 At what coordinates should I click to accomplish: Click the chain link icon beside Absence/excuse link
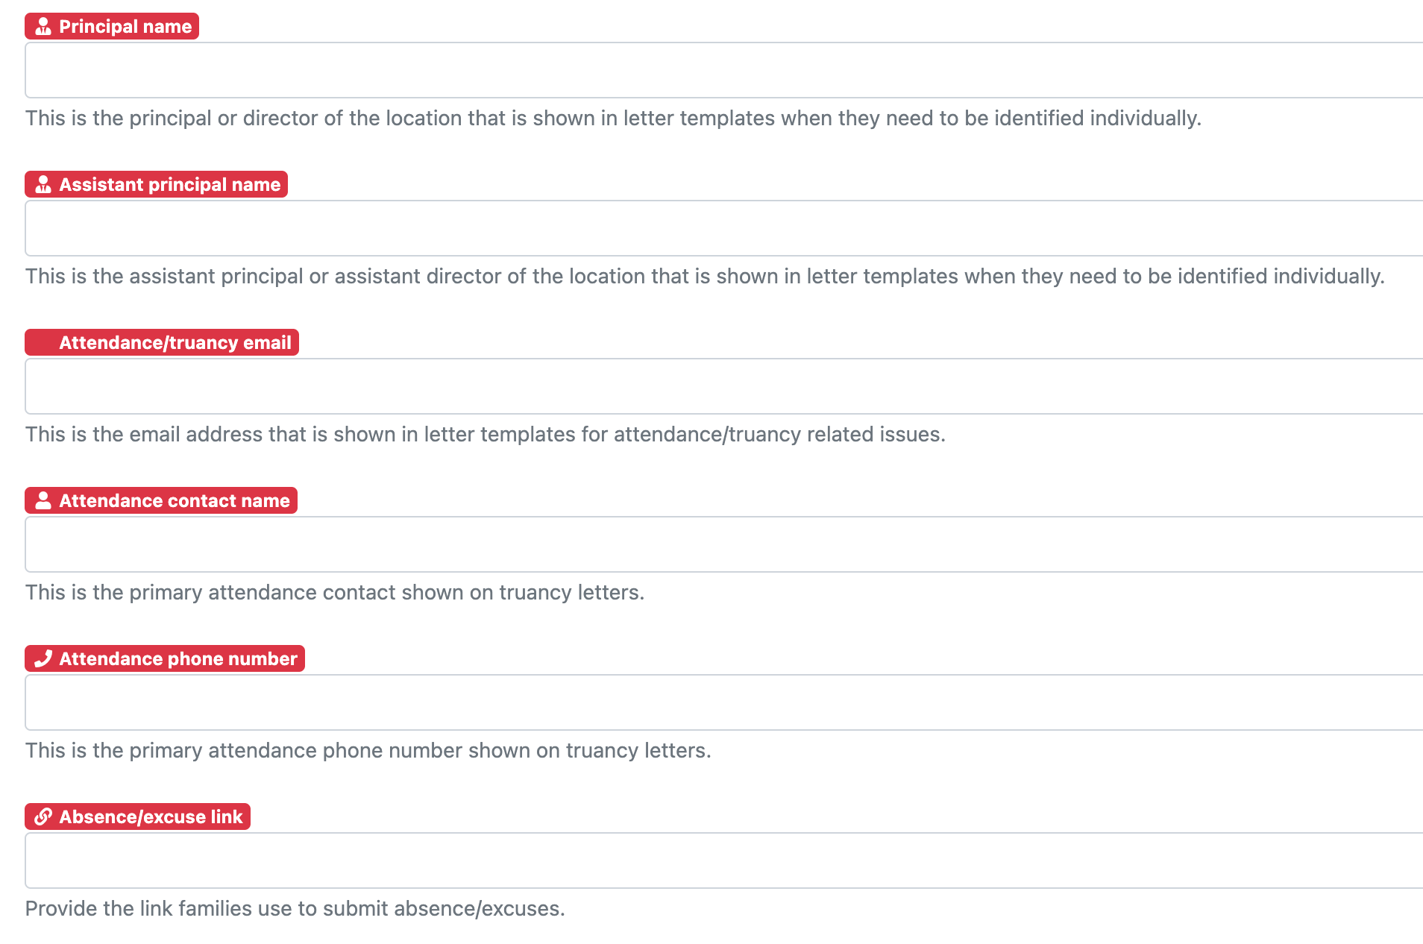coord(43,817)
